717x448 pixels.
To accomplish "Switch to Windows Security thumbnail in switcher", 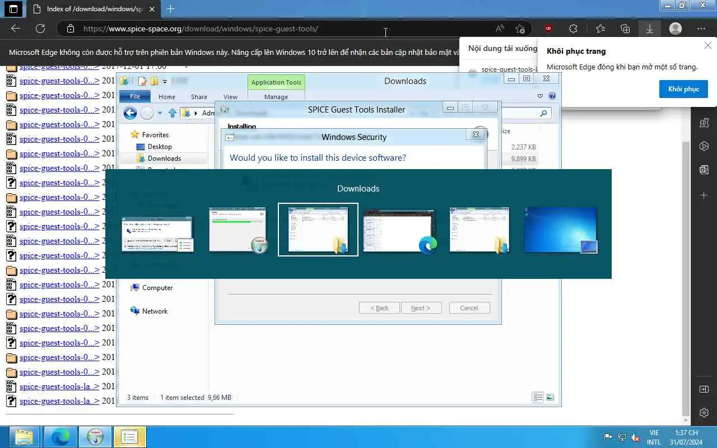I will pos(157,234).
